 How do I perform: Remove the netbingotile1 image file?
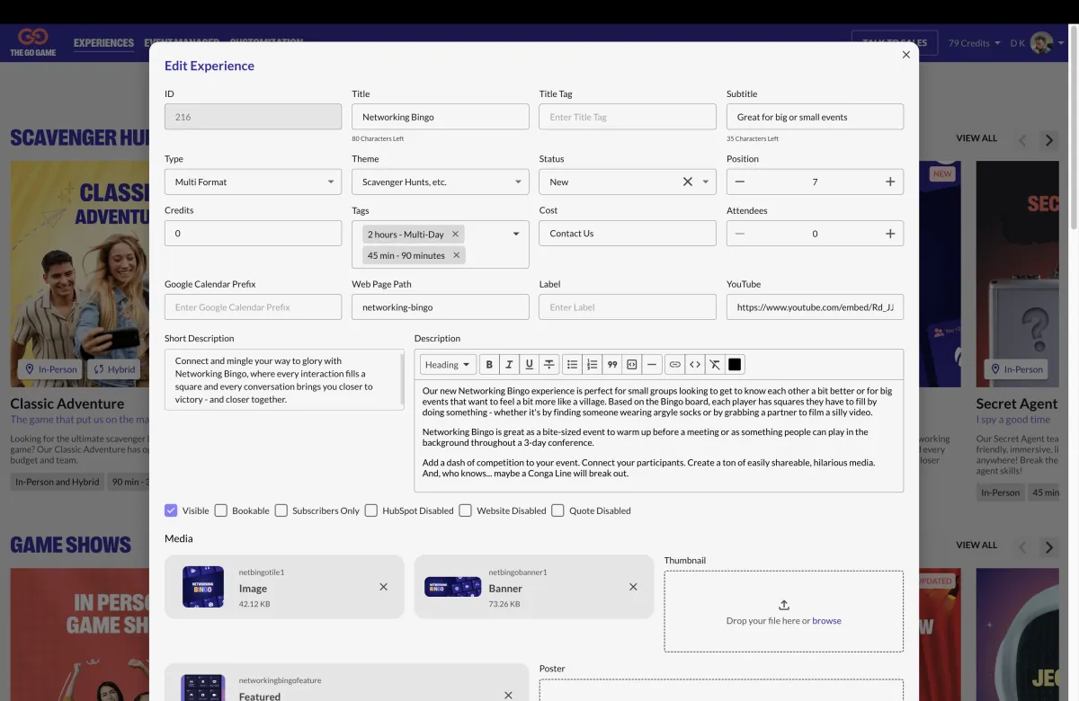pos(384,587)
